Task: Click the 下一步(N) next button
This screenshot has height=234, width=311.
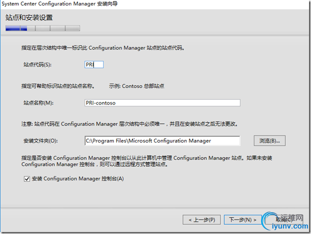Action: click(243, 220)
